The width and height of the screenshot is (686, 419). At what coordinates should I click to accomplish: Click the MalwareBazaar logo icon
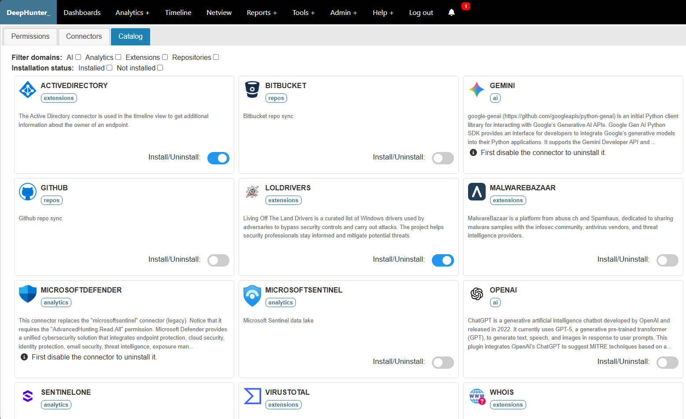(477, 192)
